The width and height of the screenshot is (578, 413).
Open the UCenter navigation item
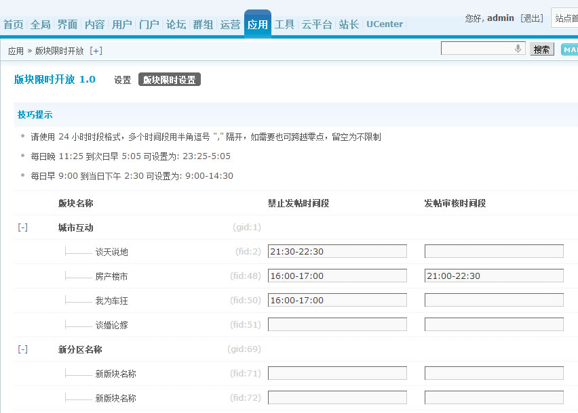tap(385, 24)
